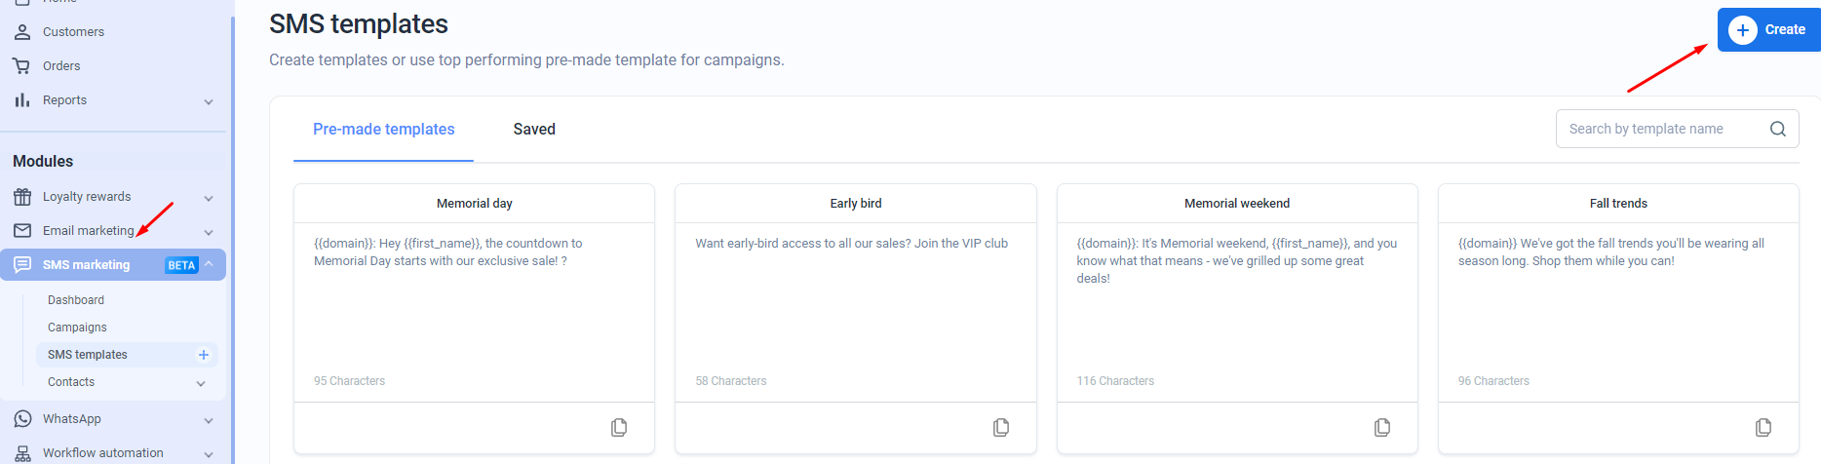Expand the Reports menu chevron

tap(209, 101)
